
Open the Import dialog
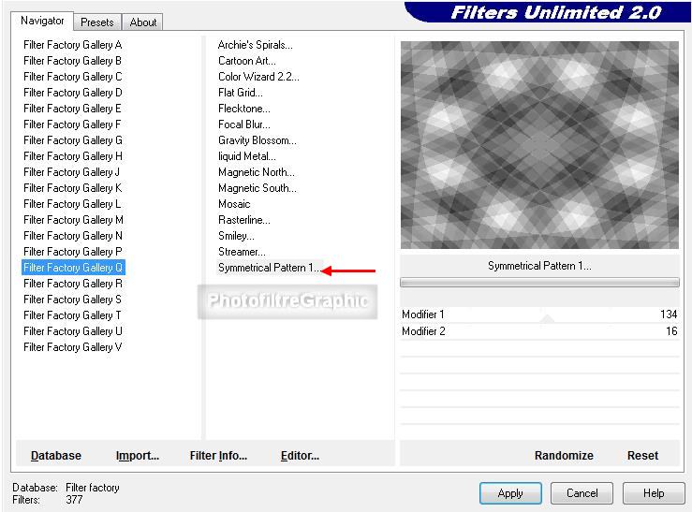tap(138, 456)
